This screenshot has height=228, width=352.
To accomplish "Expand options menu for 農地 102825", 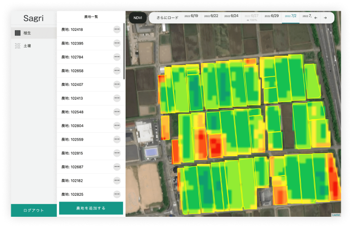I will point(117,194).
